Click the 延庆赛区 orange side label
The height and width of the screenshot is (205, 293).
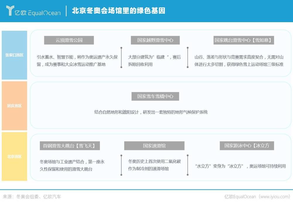tap(14, 106)
